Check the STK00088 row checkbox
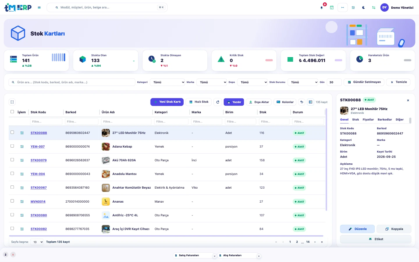Screen dimensions: 419x262 (12, 132)
